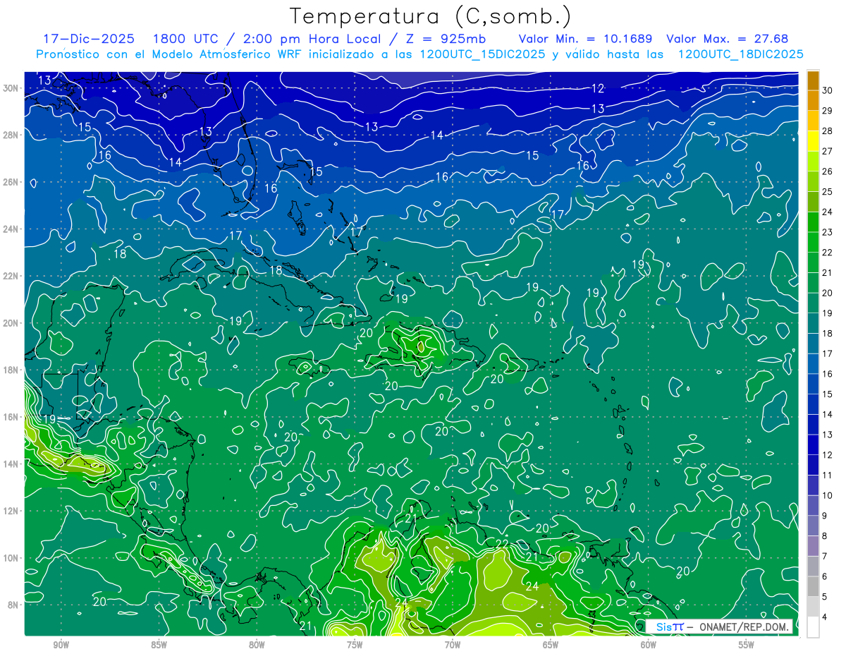Click the colorbar label '9'

click(825, 516)
